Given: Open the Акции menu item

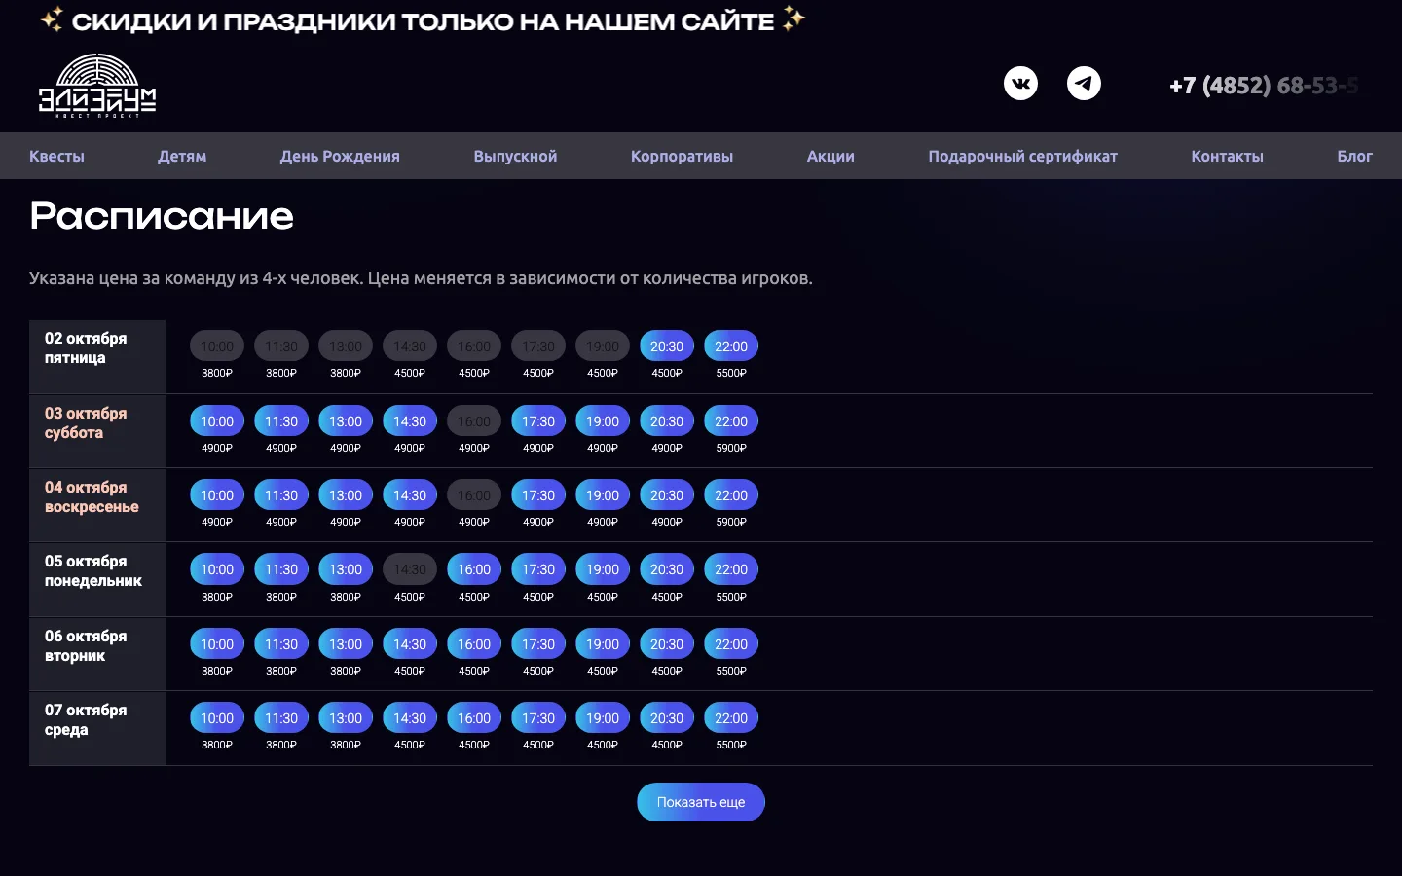Looking at the screenshot, I should tap(830, 156).
